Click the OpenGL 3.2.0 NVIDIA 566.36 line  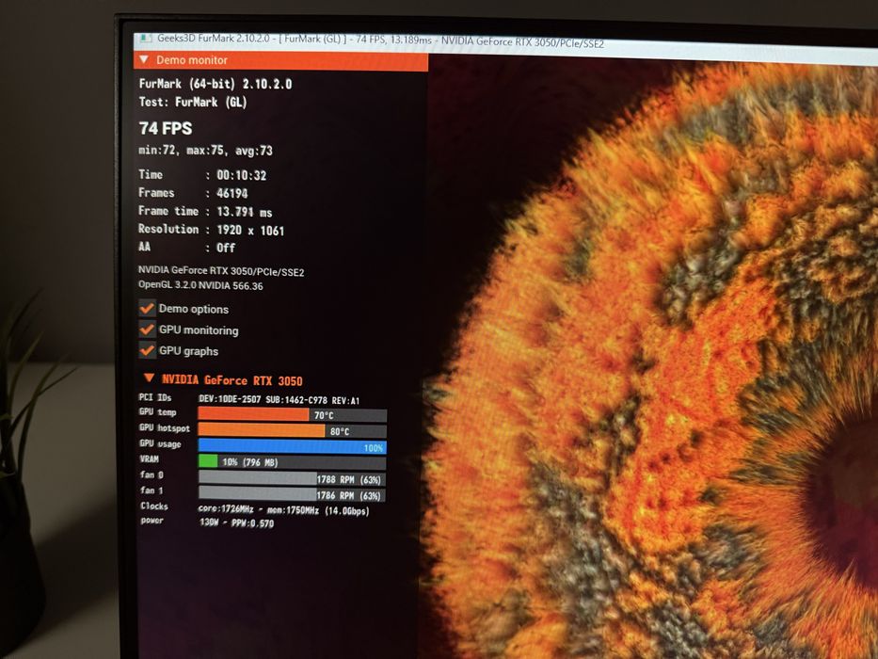200,285
